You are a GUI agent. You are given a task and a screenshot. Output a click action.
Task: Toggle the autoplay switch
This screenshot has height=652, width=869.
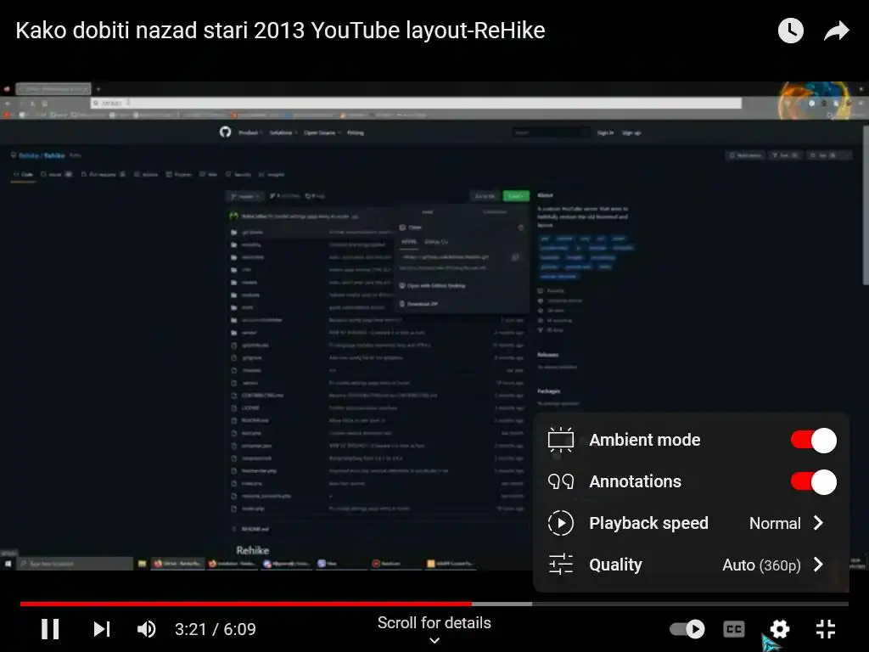tap(687, 629)
